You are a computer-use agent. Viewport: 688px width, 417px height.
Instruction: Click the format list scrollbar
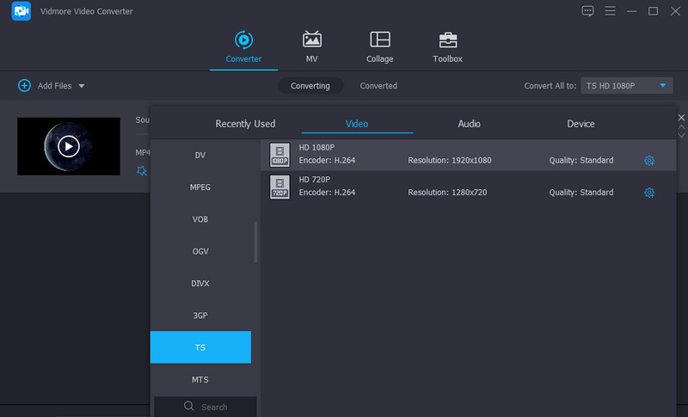pos(255,242)
